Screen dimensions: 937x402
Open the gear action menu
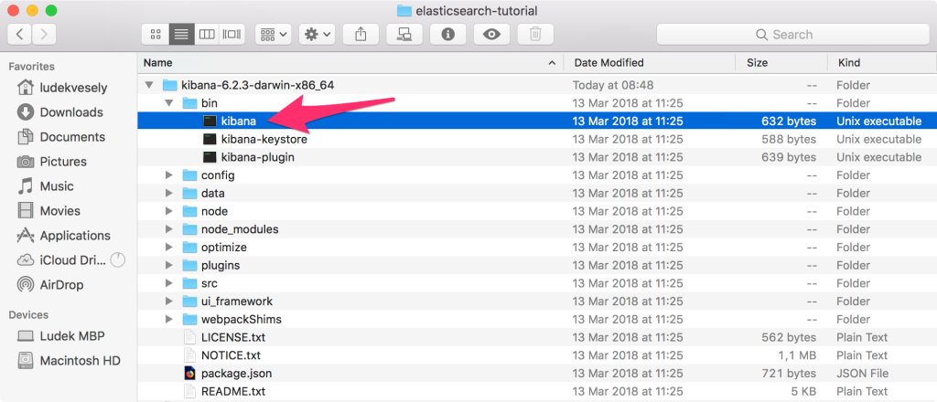[317, 34]
